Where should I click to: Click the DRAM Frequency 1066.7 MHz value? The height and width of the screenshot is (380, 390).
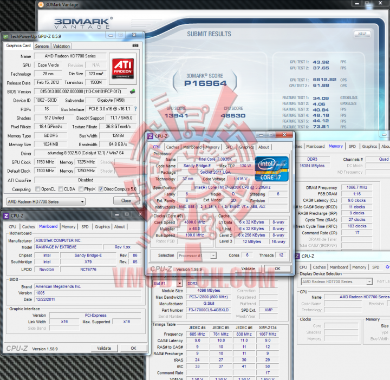356,187
